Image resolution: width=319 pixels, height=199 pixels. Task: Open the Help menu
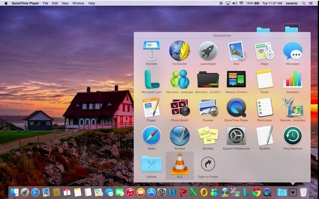pyautogui.click(x=92, y=3)
